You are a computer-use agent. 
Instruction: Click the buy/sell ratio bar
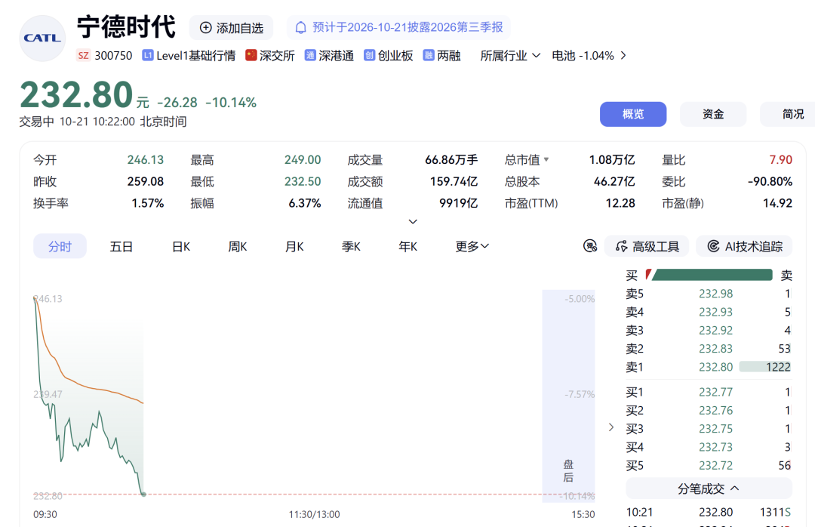[709, 275]
